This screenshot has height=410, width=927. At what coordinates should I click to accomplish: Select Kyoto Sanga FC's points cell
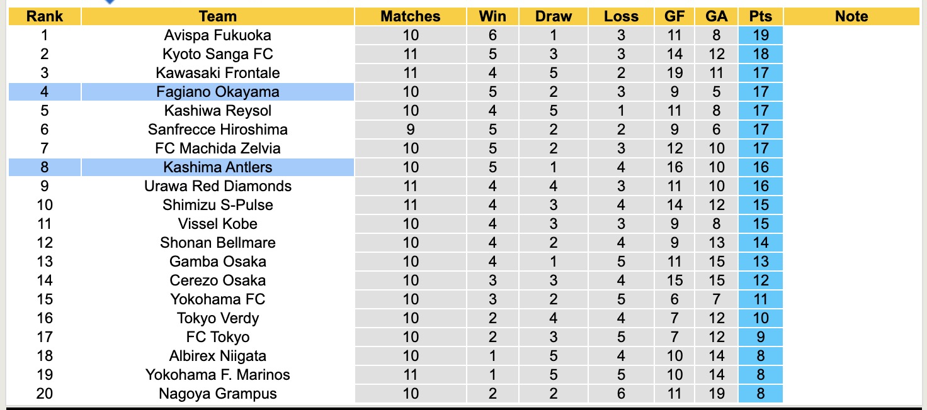[761, 54]
